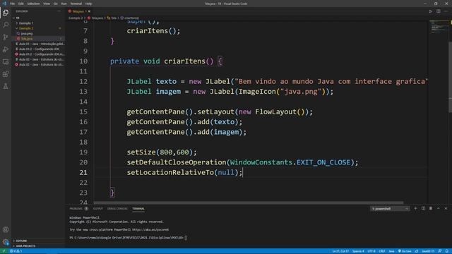The image size is (452, 254).
Task: Select the Terminal panel tab
Action: (138, 209)
